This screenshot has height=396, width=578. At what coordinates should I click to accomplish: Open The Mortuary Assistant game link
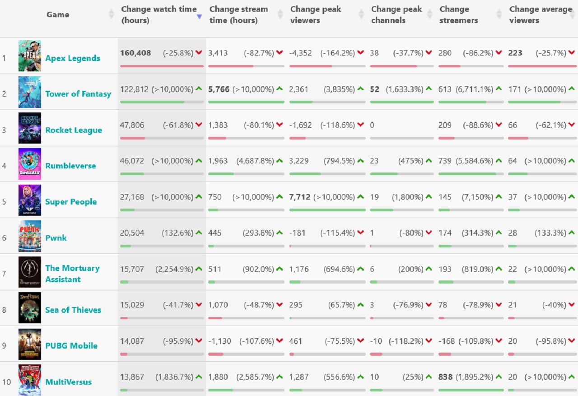(72, 274)
